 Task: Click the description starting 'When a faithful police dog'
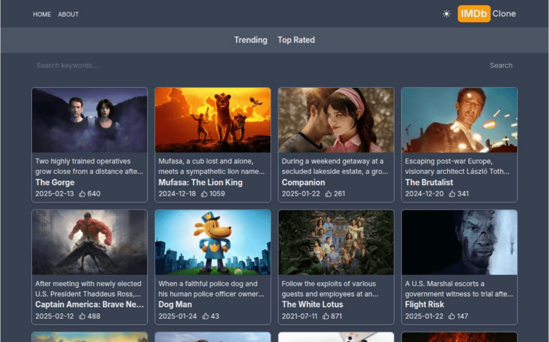point(212,289)
